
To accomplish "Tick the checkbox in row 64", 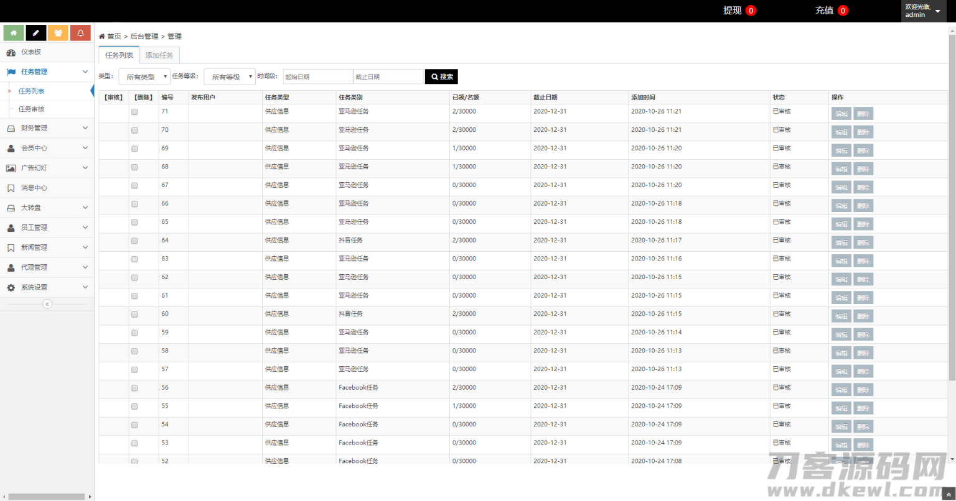I will (x=134, y=241).
